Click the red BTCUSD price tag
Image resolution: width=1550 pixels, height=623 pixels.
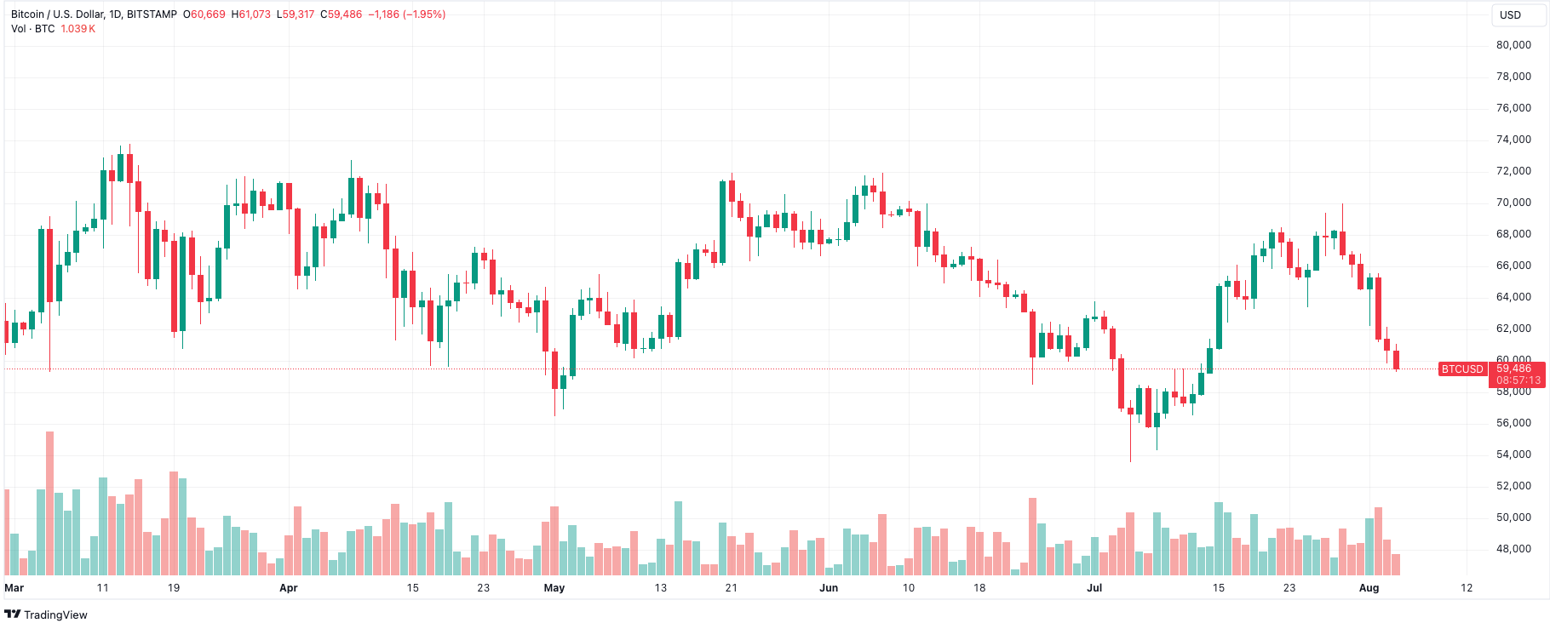coord(1462,369)
